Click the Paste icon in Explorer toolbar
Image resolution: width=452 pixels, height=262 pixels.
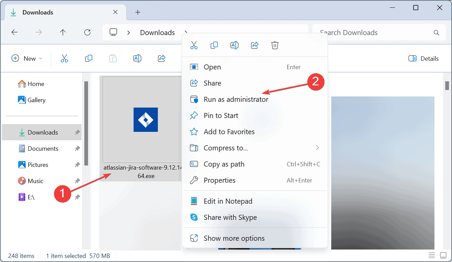coord(113,58)
